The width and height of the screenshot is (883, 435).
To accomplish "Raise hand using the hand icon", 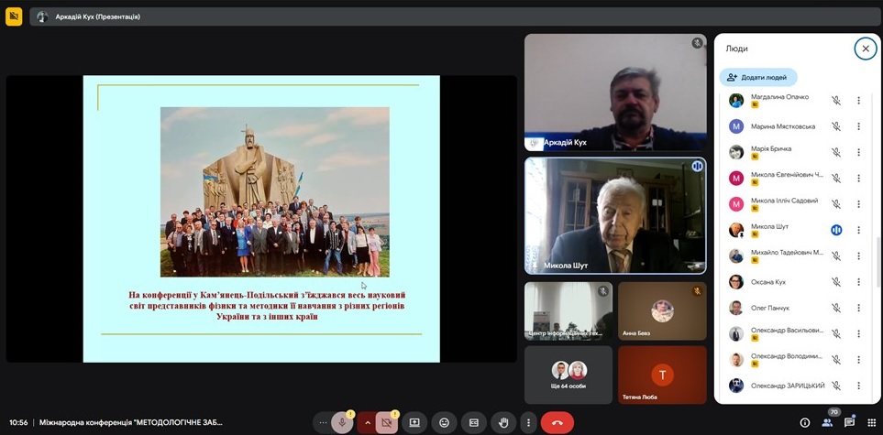I will (502, 422).
